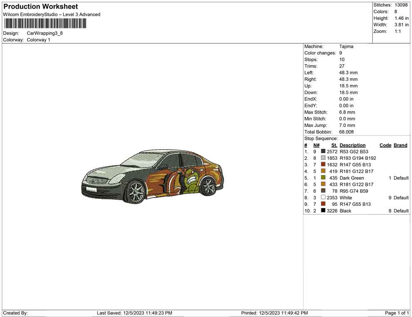Image resolution: width=412 pixels, height=317 pixels.
Task: Click the Stops value 10
Action: (x=342, y=59)
